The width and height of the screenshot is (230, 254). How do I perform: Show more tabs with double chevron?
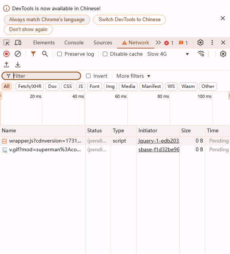[x=158, y=42]
